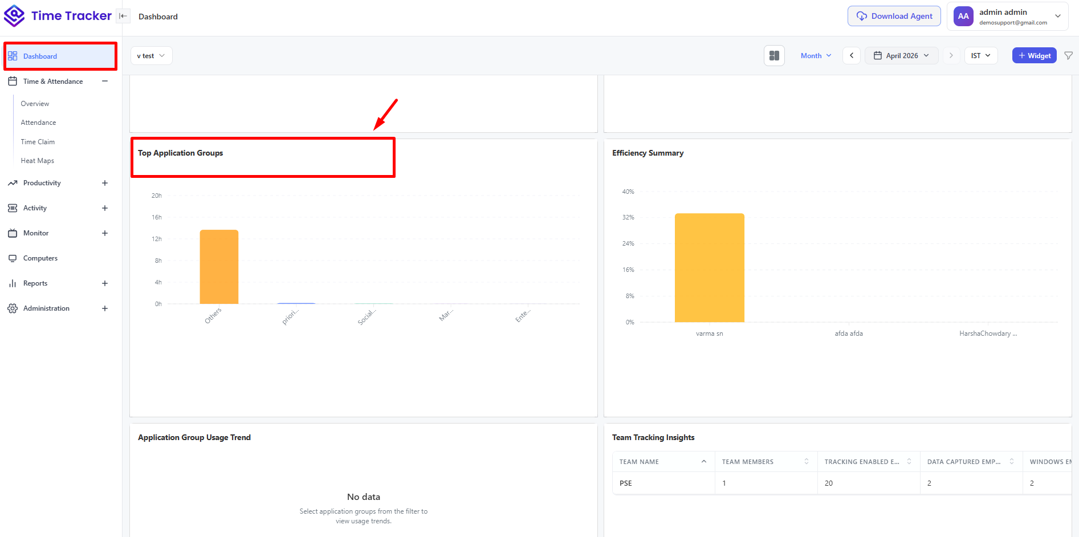The image size is (1079, 537).
Task: Open the Attendance submenu item
Action: [x=38, y=123]
